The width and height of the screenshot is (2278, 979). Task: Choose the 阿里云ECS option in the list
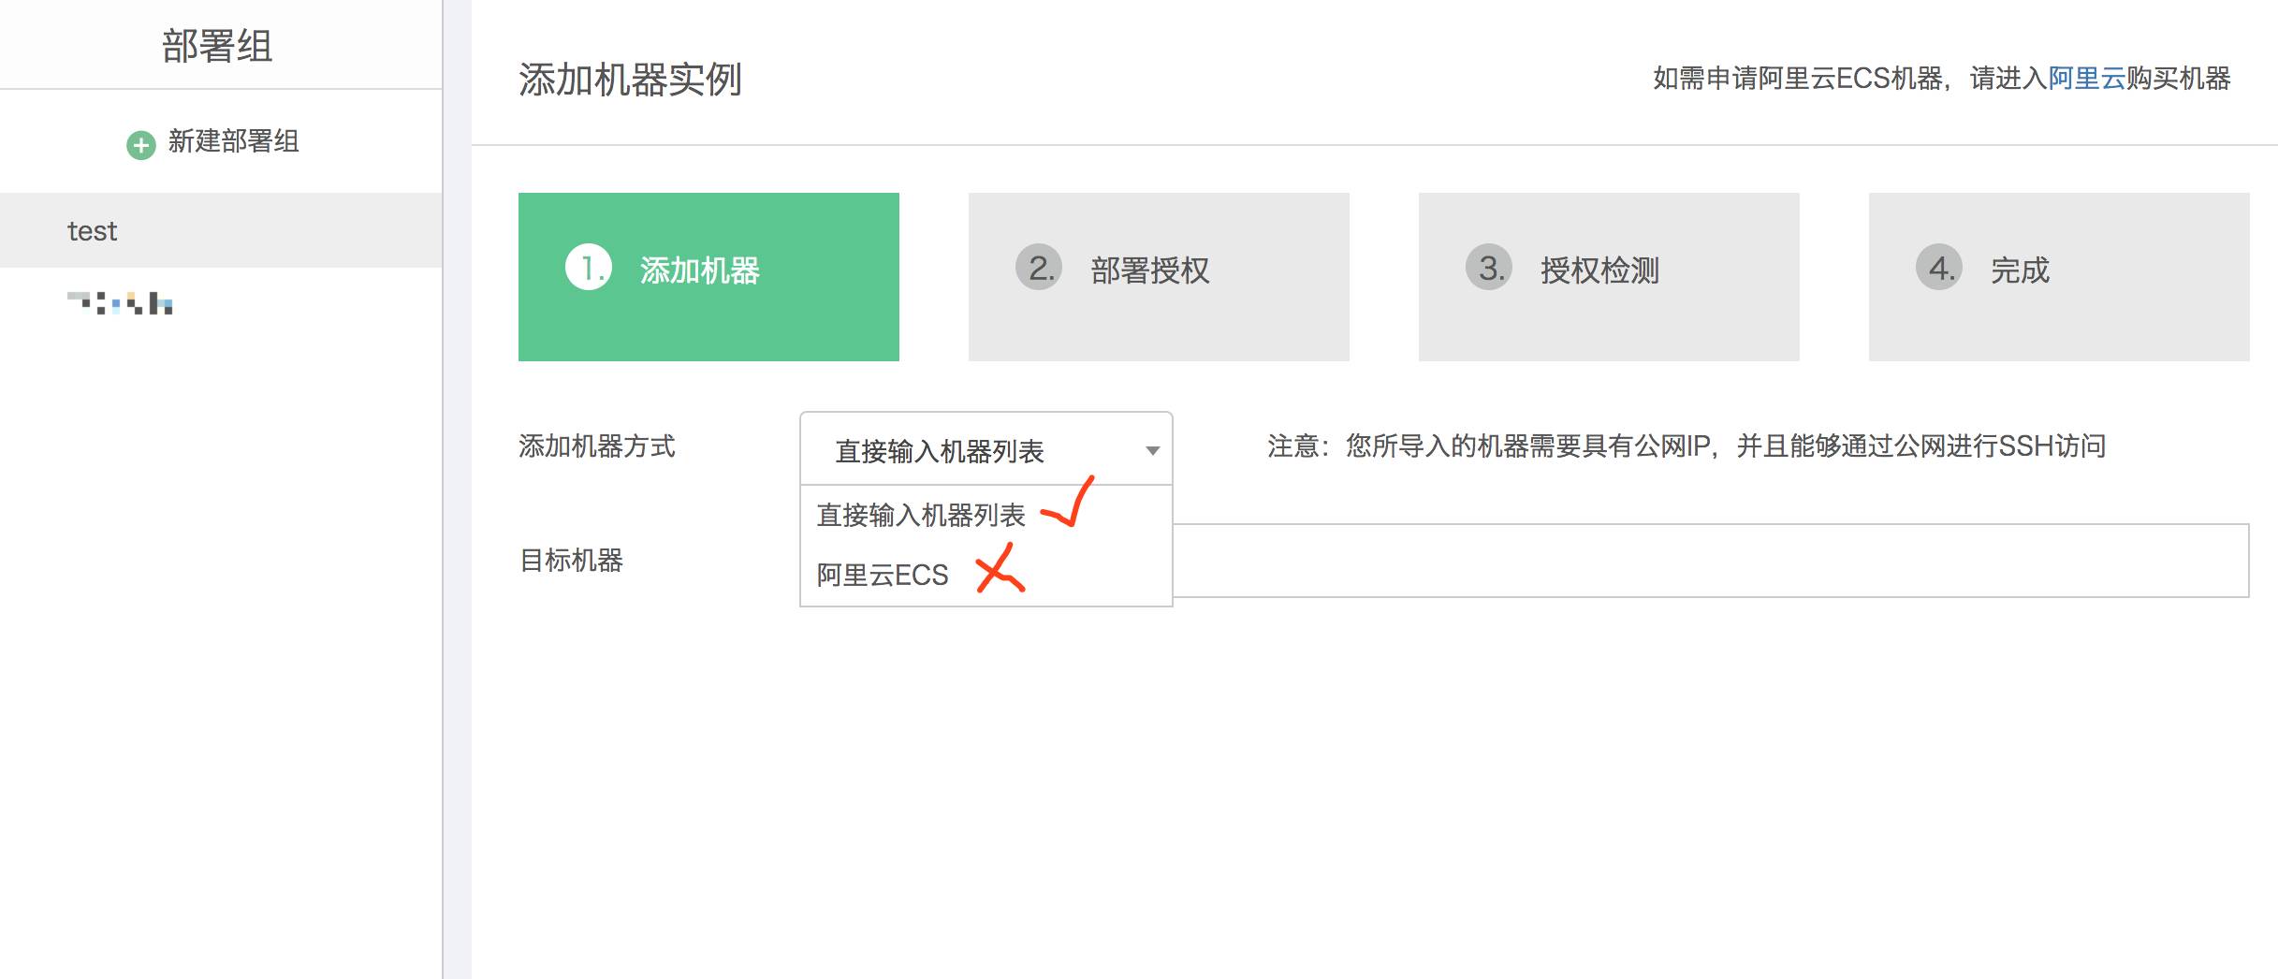(883, 575)
